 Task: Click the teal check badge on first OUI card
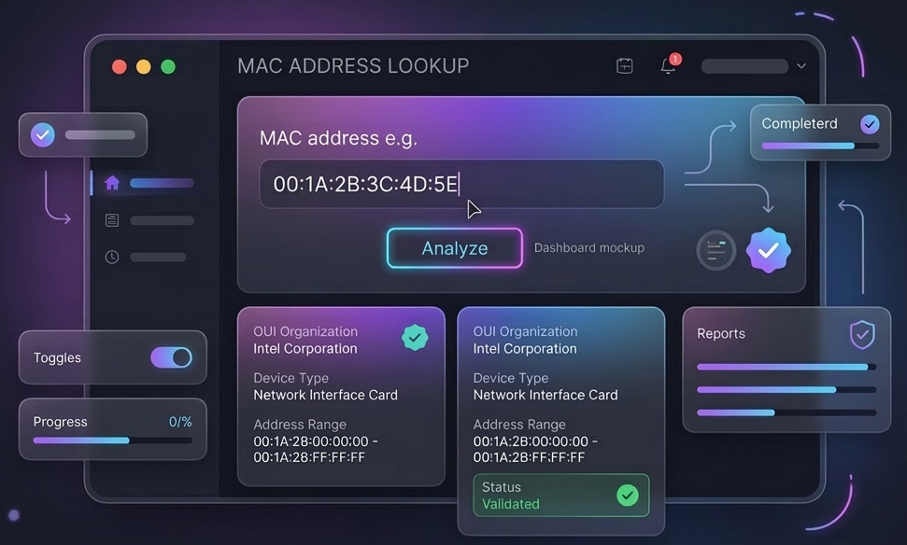tap(415, 338)
